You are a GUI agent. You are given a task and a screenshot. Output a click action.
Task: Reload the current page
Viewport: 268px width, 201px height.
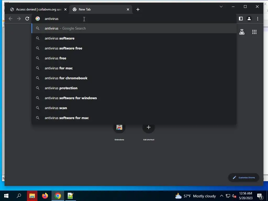click(27, 19)
